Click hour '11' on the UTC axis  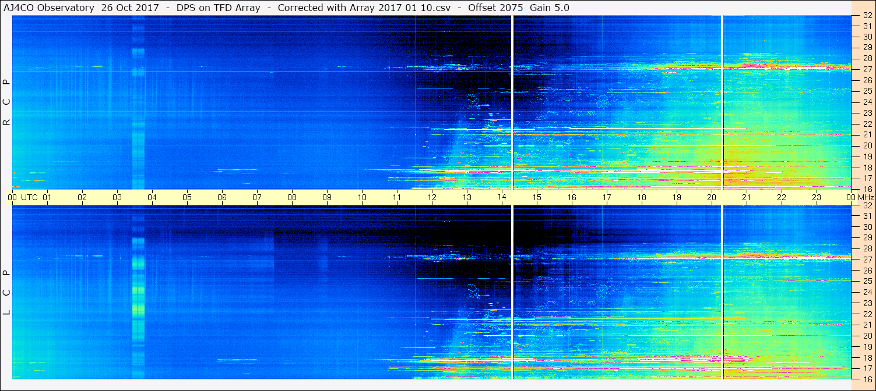tap(397, 197)
